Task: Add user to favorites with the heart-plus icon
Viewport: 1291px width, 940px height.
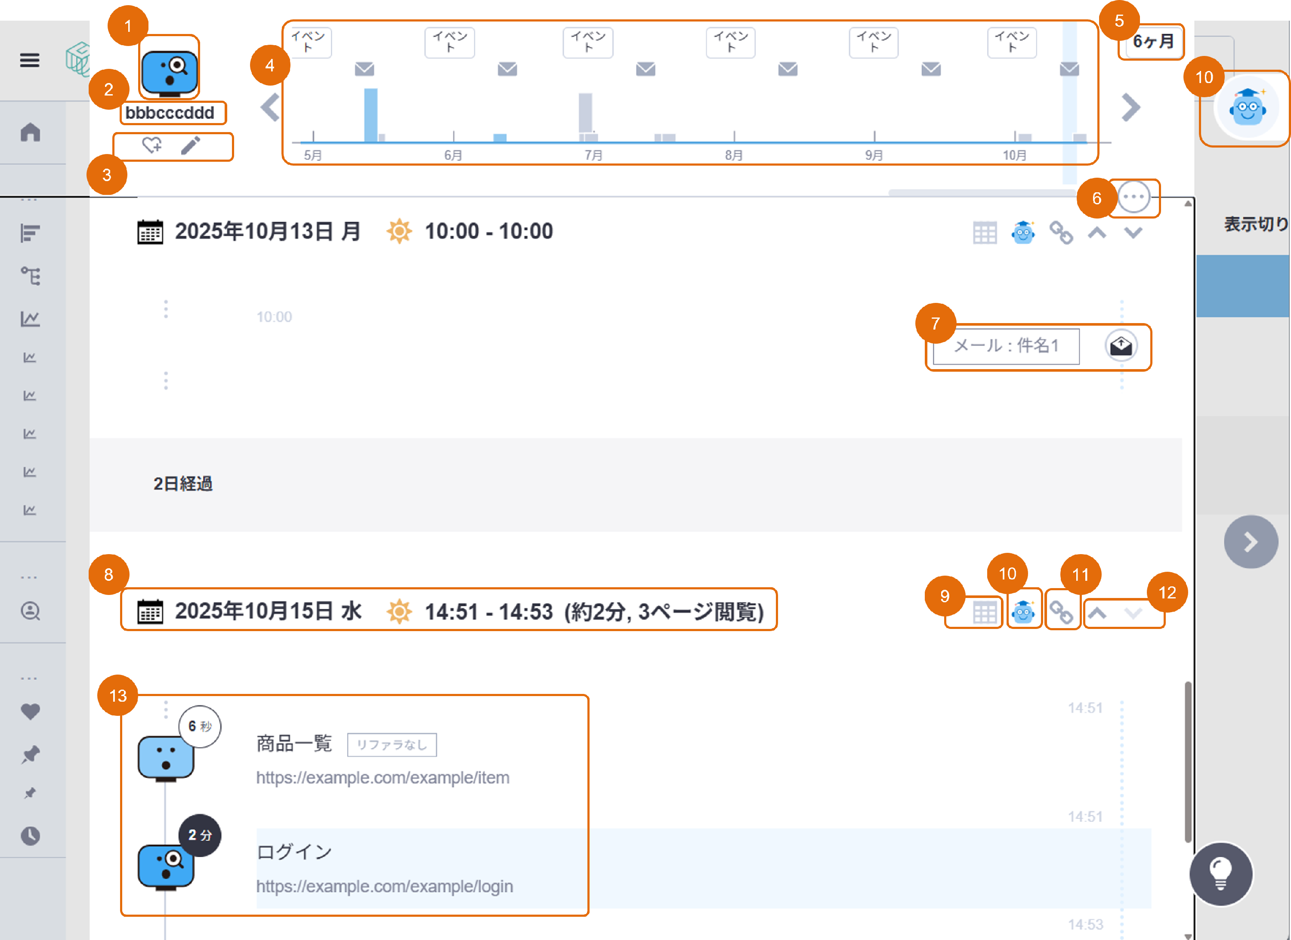Action: coord(152,145)
